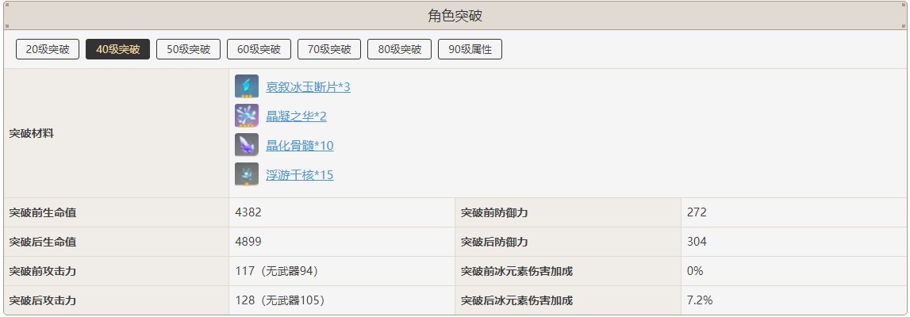Switch to 70级突破 tab
This screenshot has height=317, width=910.
[329, 49]
